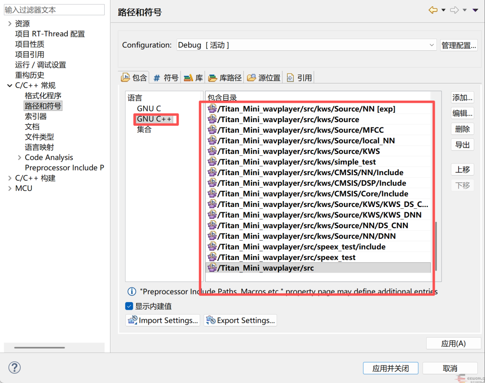Viewport: 485px width, 383px height.
Task: Collapse the C/C++ 常规 tree node
Action: point(9,85)
